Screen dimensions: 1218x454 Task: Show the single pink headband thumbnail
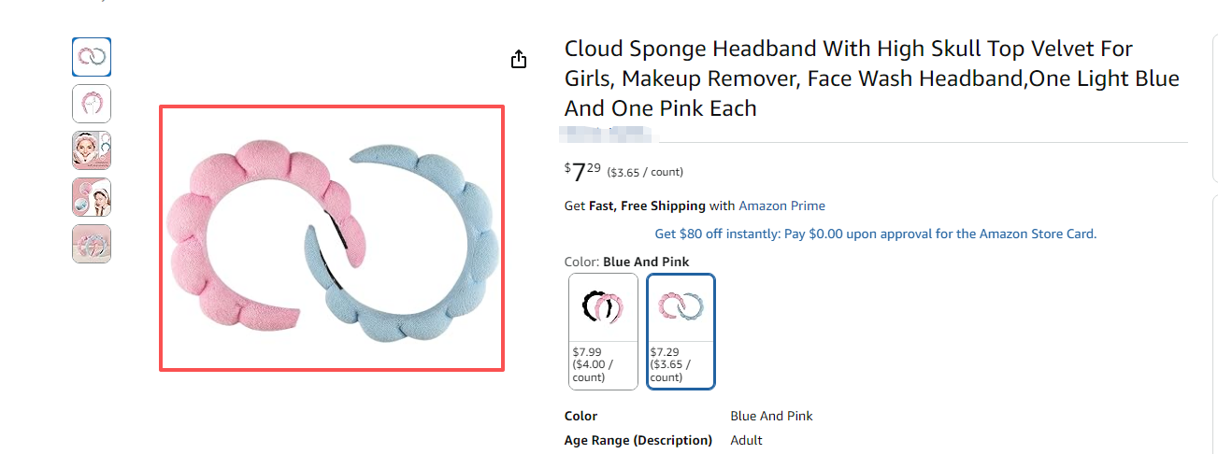[x=92, y=104]
